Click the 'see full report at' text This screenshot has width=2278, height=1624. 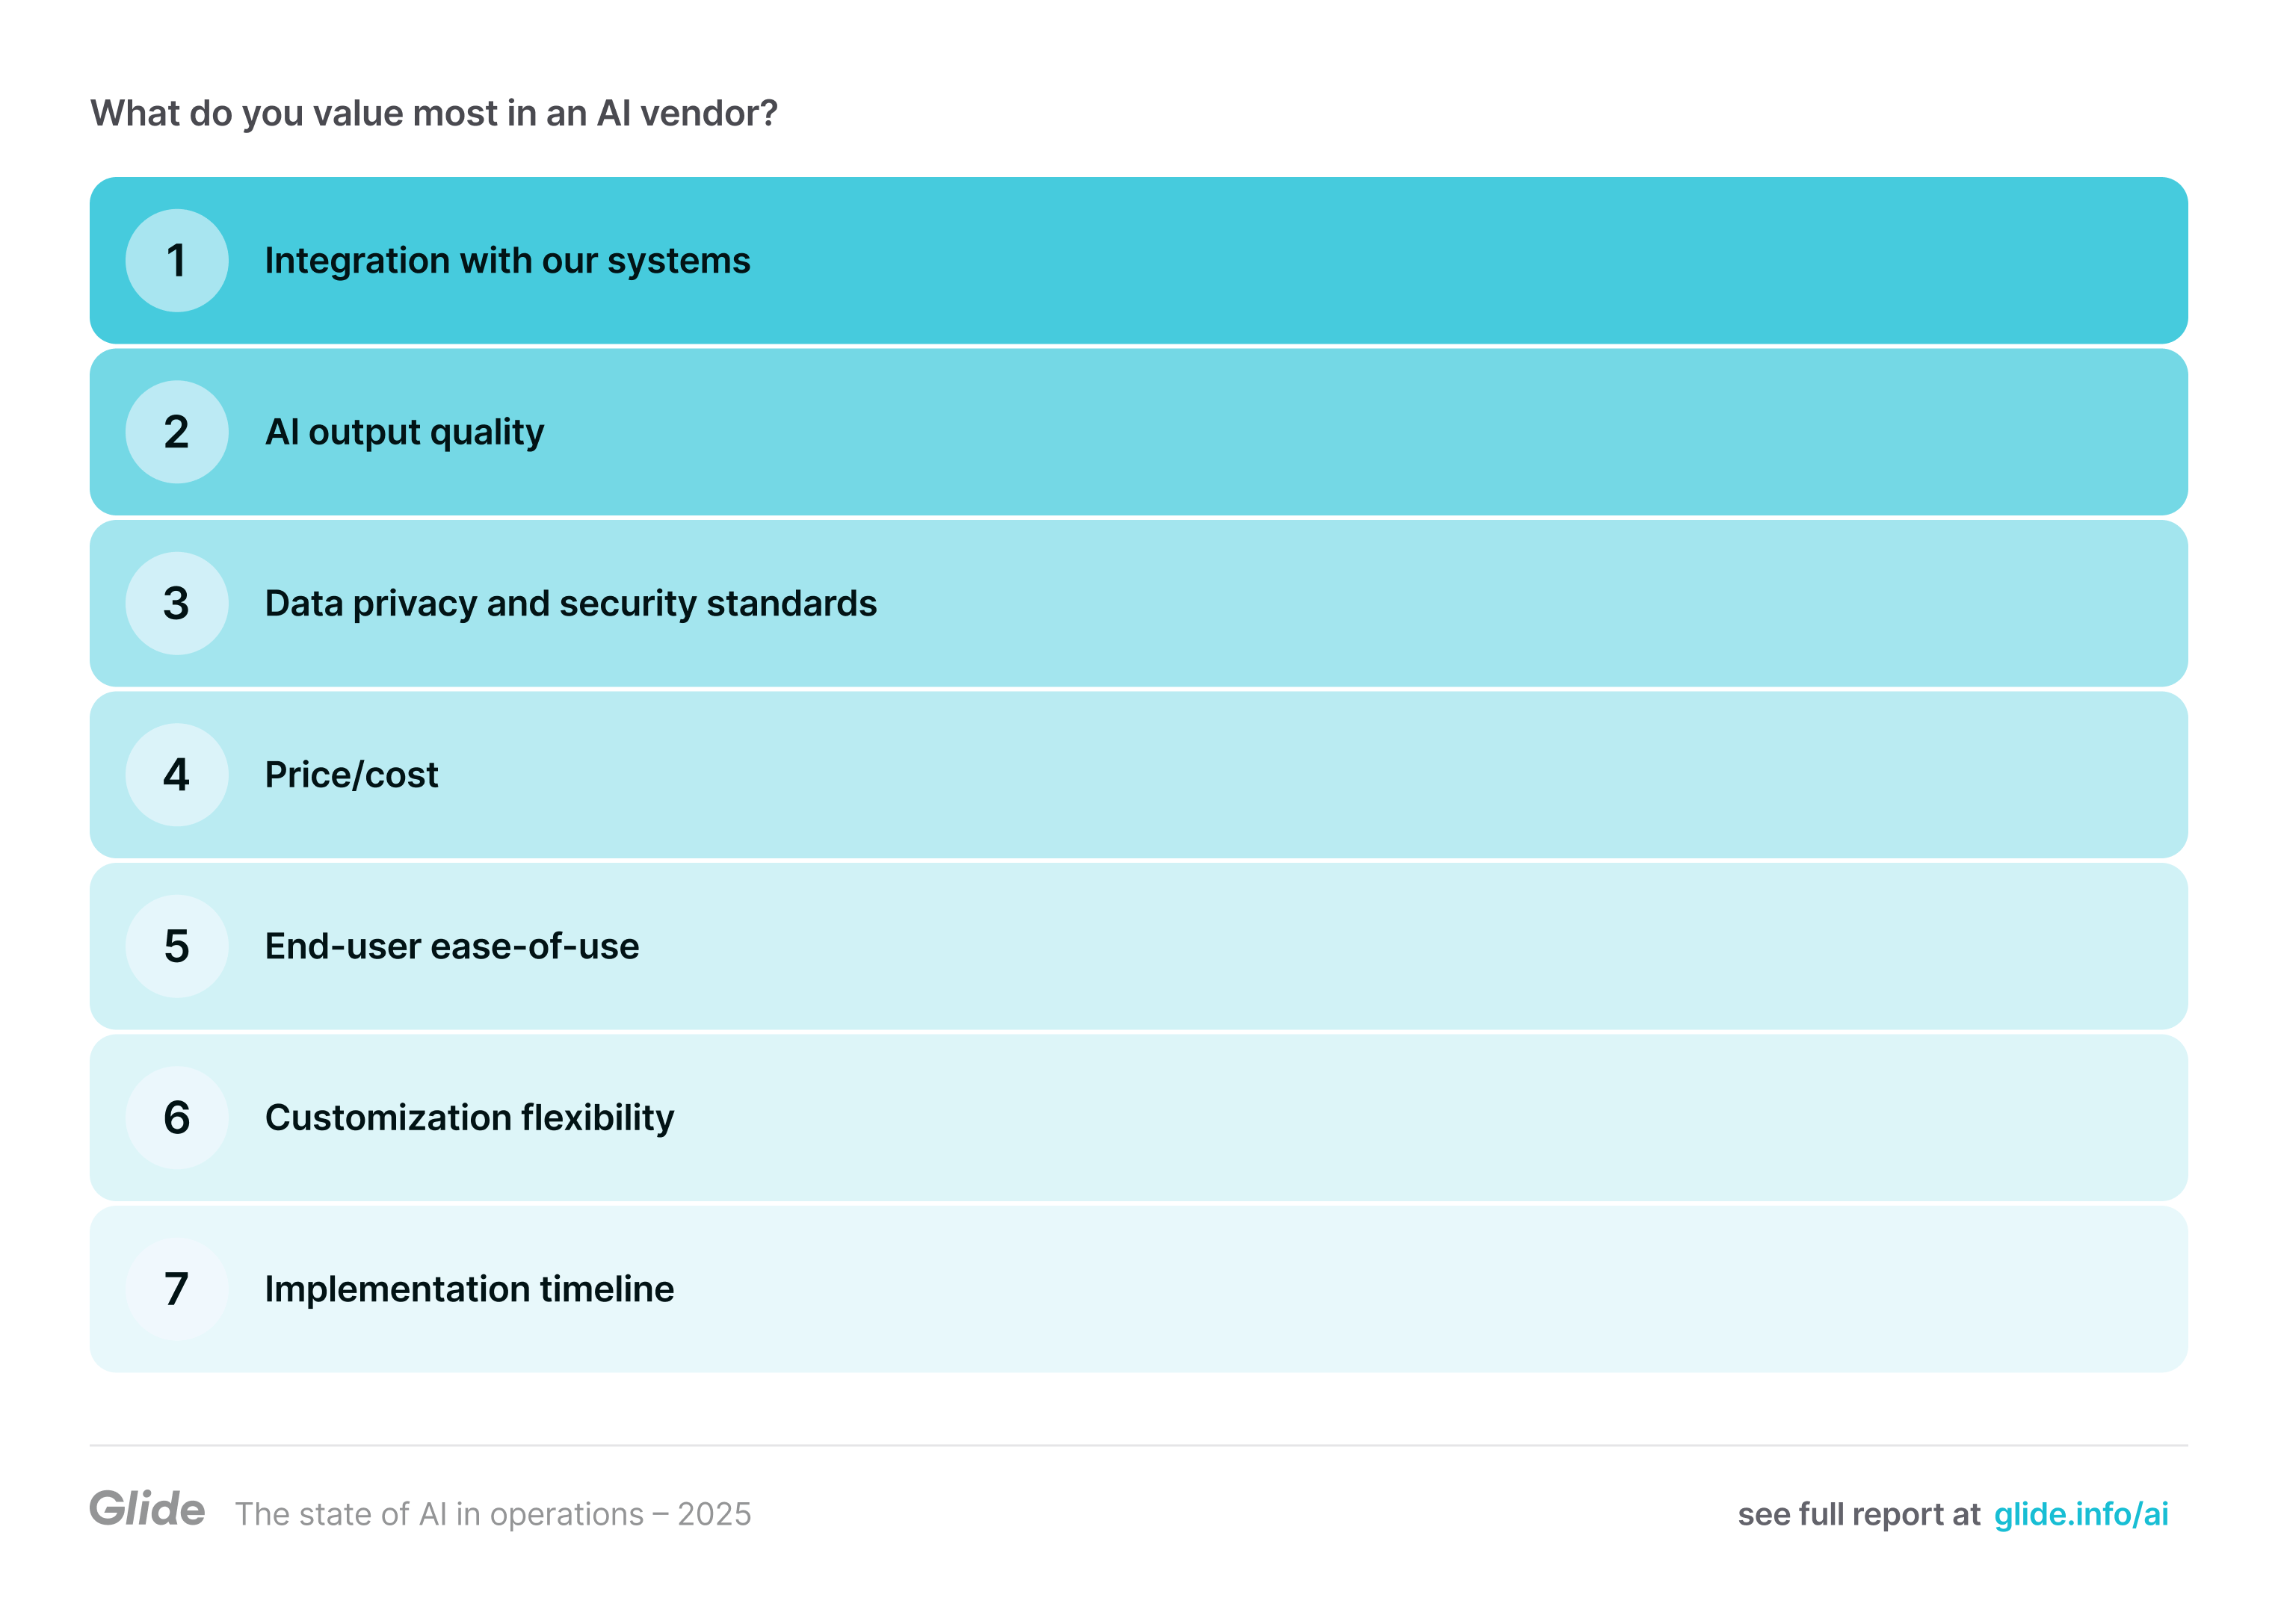tap(1858, 1514)
